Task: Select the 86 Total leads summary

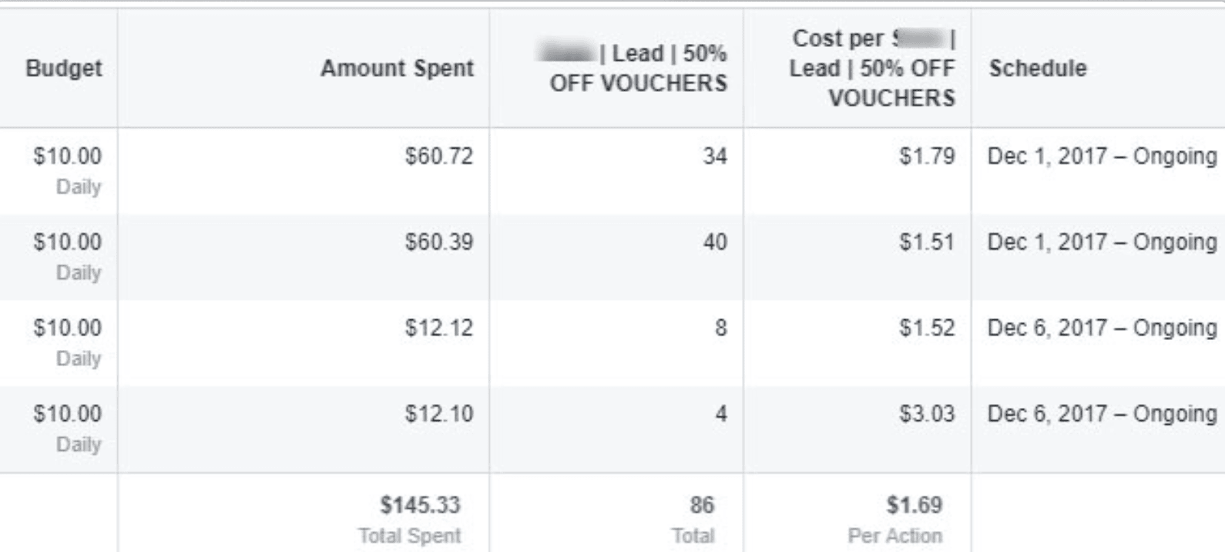Action: click(701, 506)
